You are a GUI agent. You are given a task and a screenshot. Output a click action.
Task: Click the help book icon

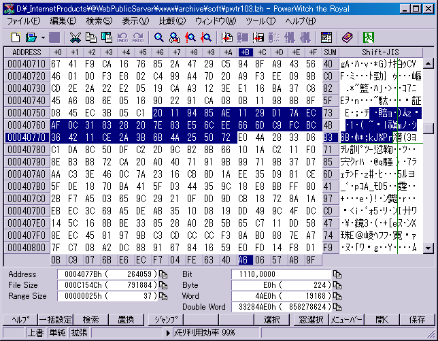(x=348, y=37)
